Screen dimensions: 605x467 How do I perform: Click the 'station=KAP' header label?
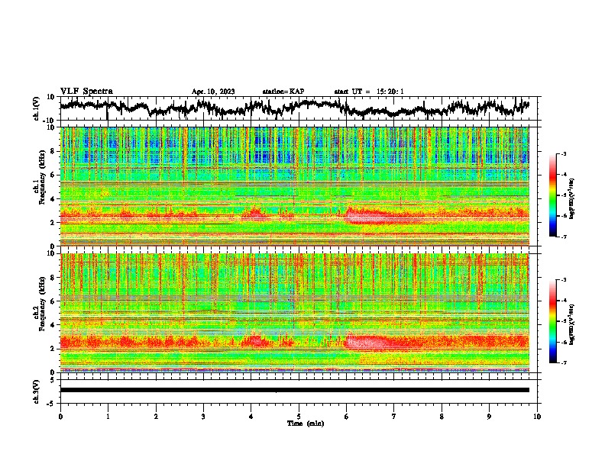coord(283,92)
